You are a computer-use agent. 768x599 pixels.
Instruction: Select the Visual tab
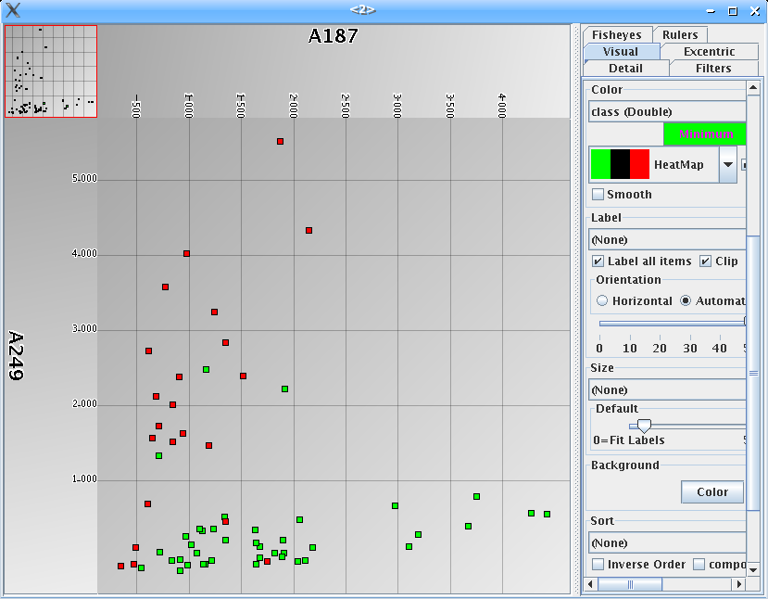coord(621,52)
